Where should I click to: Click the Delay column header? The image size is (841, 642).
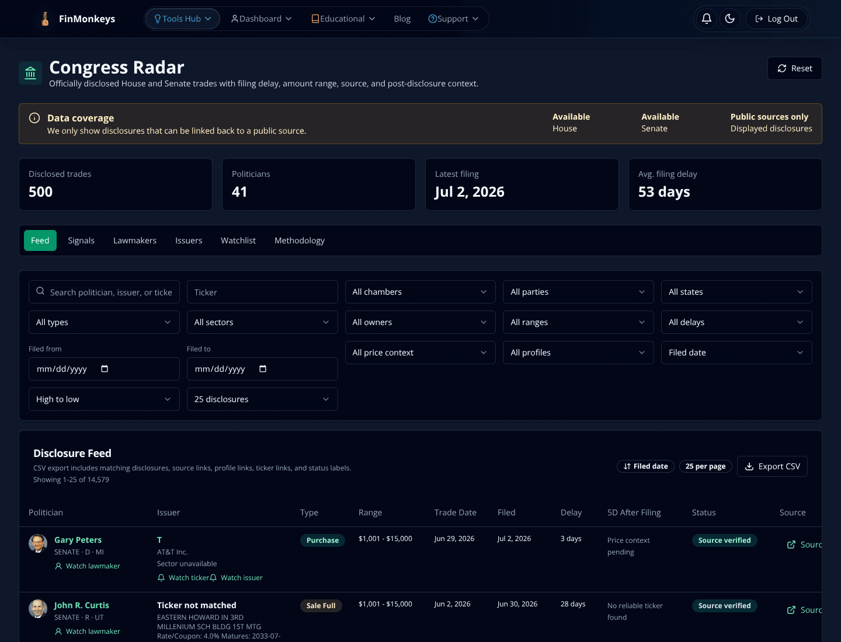tap(571, 512)
